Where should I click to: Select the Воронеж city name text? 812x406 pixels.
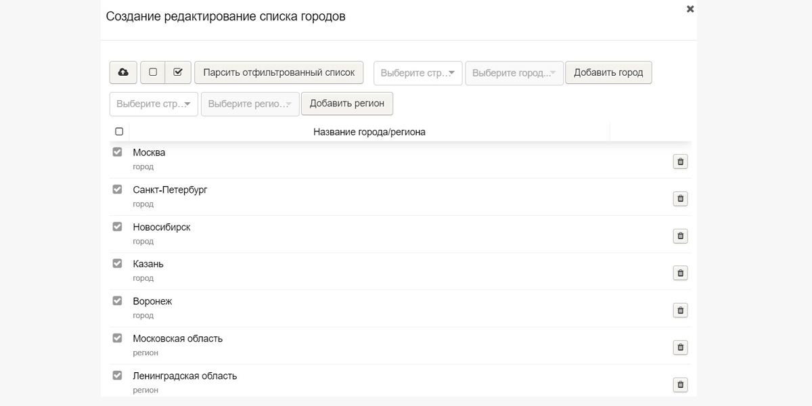tap(152, 301)
